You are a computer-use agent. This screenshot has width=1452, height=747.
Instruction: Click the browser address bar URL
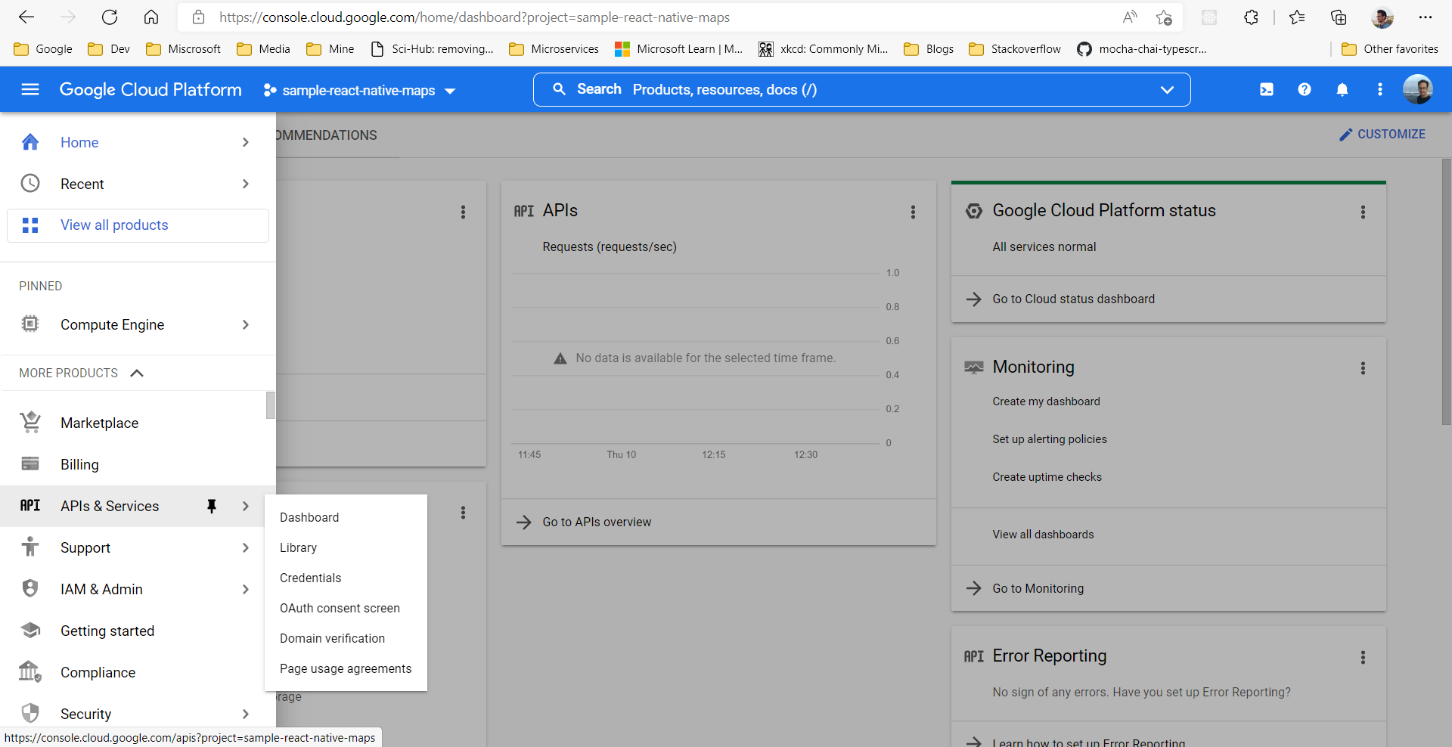click(474, 17)
